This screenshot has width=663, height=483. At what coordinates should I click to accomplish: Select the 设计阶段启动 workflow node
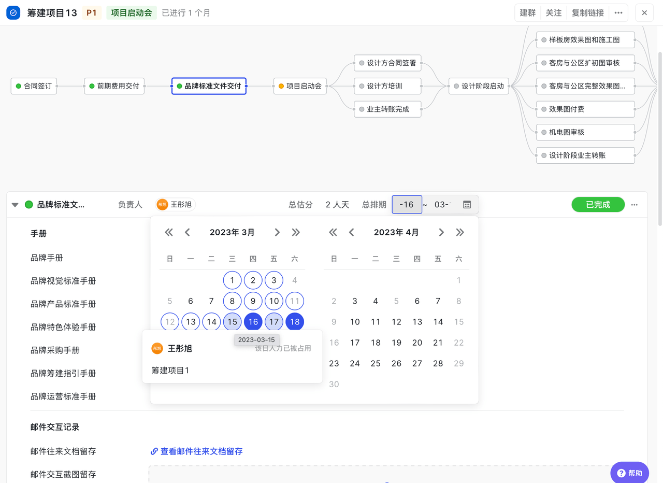(479, 86)
